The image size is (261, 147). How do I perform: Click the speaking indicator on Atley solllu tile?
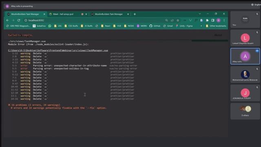coord(257,51)
